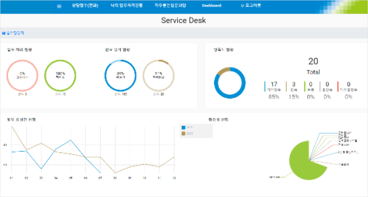Click the month 05 axis label

(70, 179)
